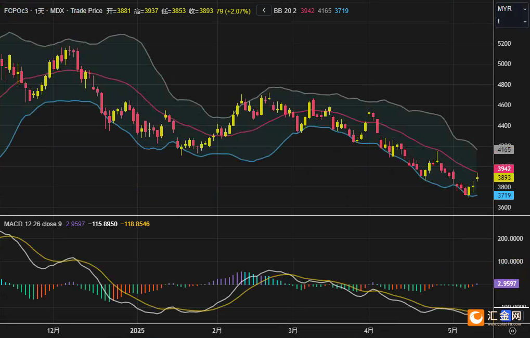Click the 3800 price axis label
Image resolution: width=530 pixels, height=338 pixels.
click(504, 187)
